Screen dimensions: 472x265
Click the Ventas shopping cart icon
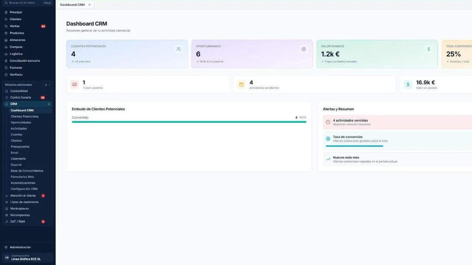click(x=6, y=26)
